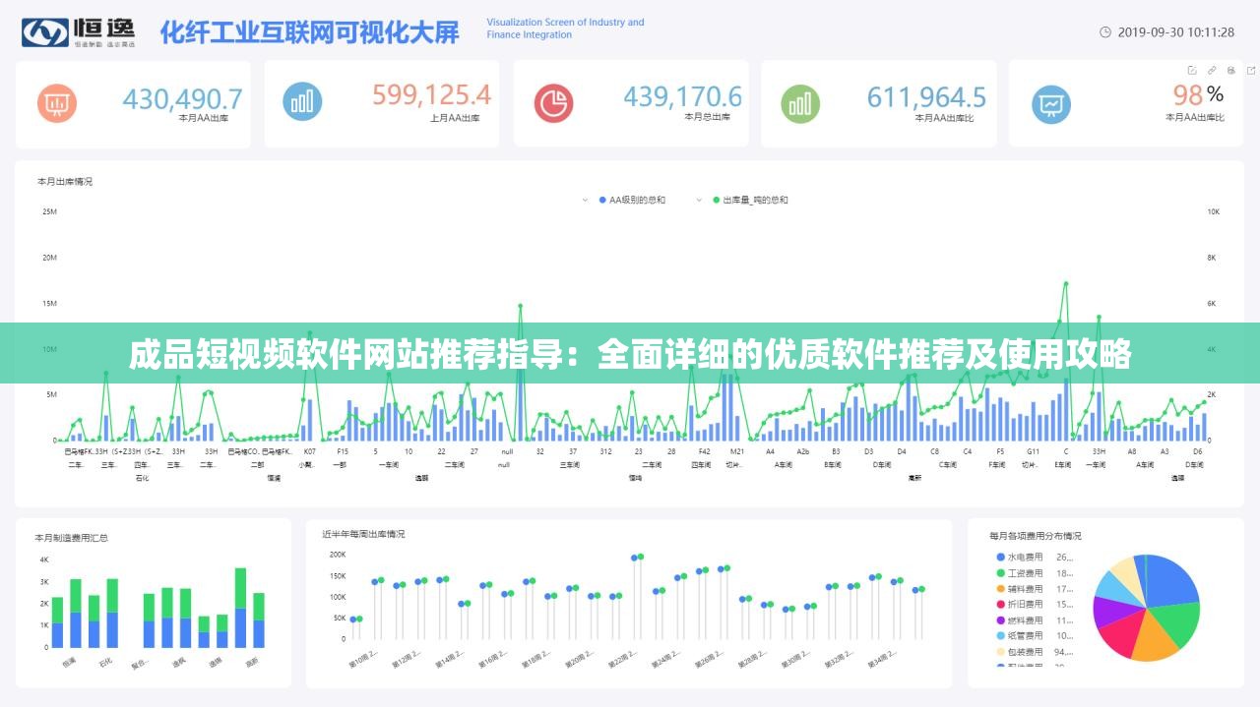Click the green bar-chart icon beside 本月AA出库比
The width and height of the screenshot is (1260, 707).
point(801,101)
